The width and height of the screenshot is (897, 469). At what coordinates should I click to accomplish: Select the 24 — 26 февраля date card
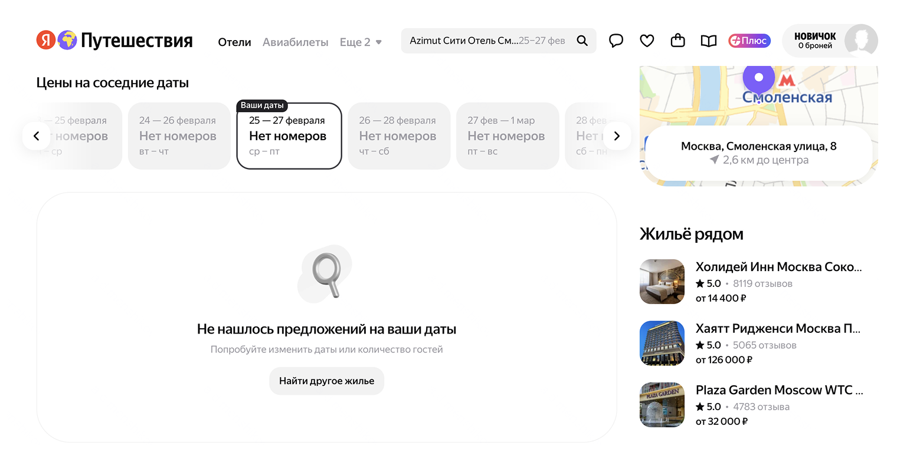point(179,136)
